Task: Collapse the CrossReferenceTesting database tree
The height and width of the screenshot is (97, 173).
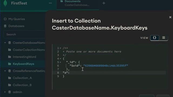Action: click(x=5, y=71)
